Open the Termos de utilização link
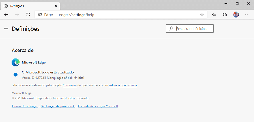The height and width of the screenshot is (122, 254). (x=25, y=106)
